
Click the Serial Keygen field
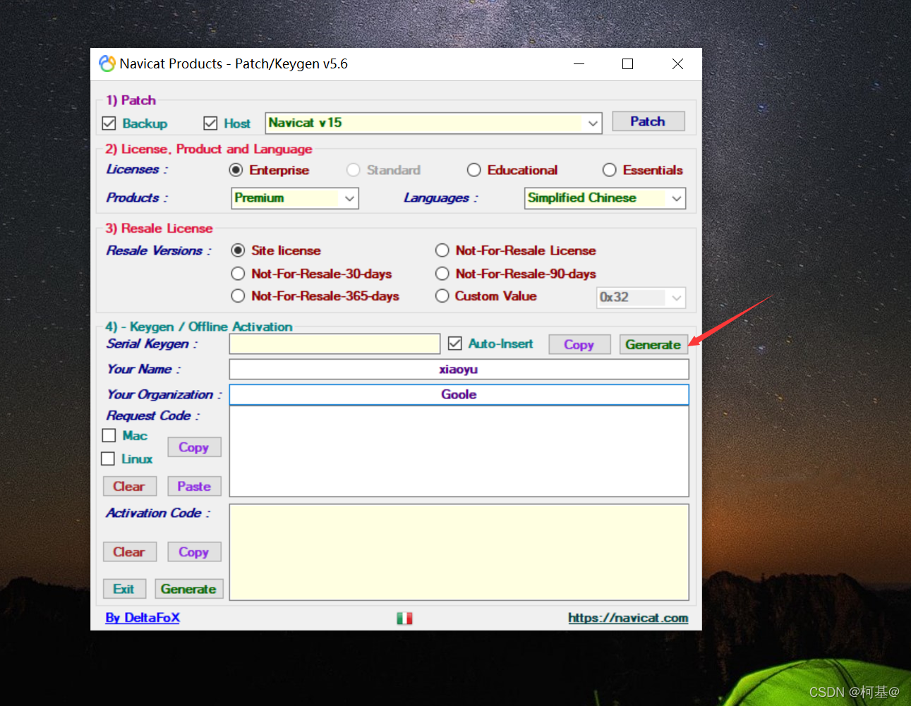click(334, 344)
